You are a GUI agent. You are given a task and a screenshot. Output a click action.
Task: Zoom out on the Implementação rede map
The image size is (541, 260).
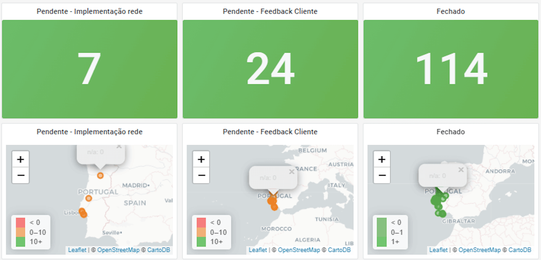[x=21, y=175]
